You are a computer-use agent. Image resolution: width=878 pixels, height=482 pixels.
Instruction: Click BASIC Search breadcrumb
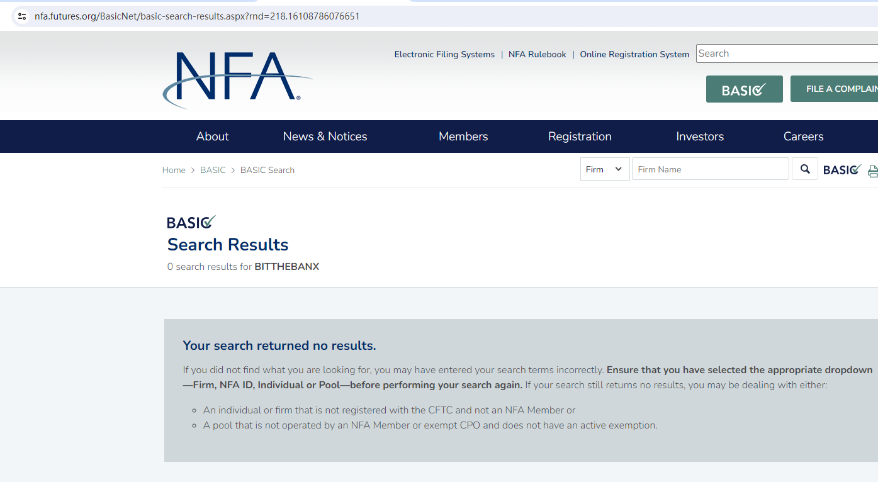point(267,170)
